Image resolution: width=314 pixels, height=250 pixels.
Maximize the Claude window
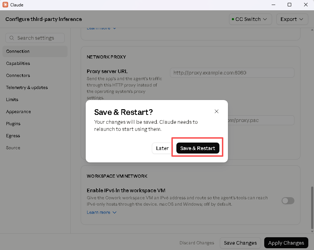click(289, 5)
